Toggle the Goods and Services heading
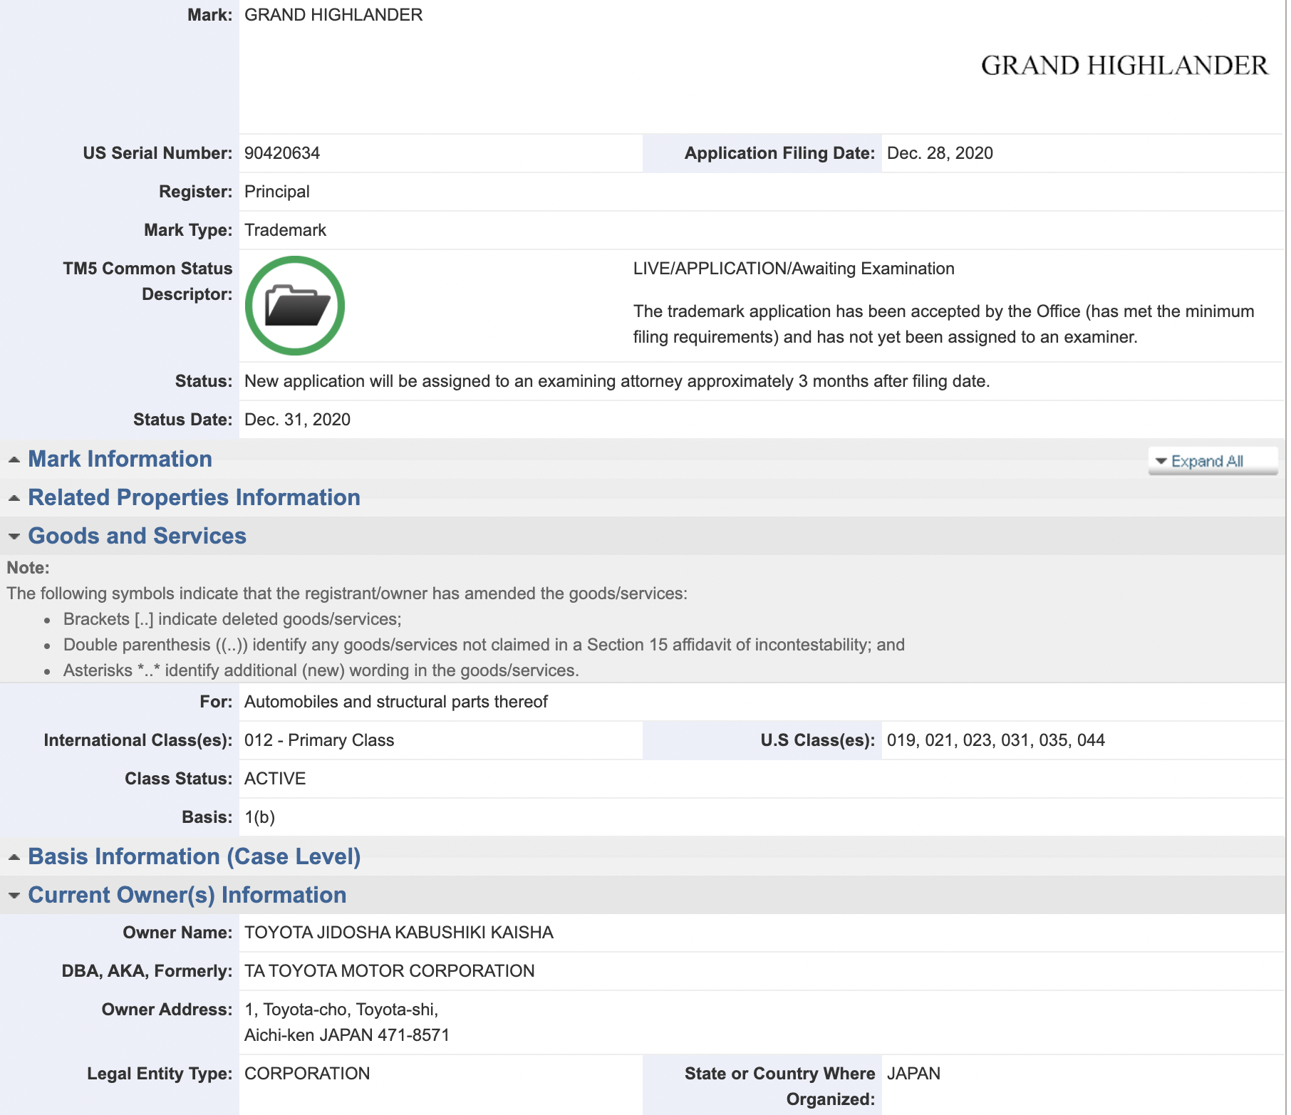 [x=137, y=536]
